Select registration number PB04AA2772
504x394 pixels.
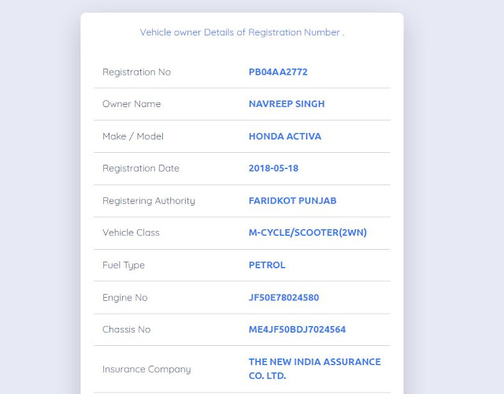point(278,72)
